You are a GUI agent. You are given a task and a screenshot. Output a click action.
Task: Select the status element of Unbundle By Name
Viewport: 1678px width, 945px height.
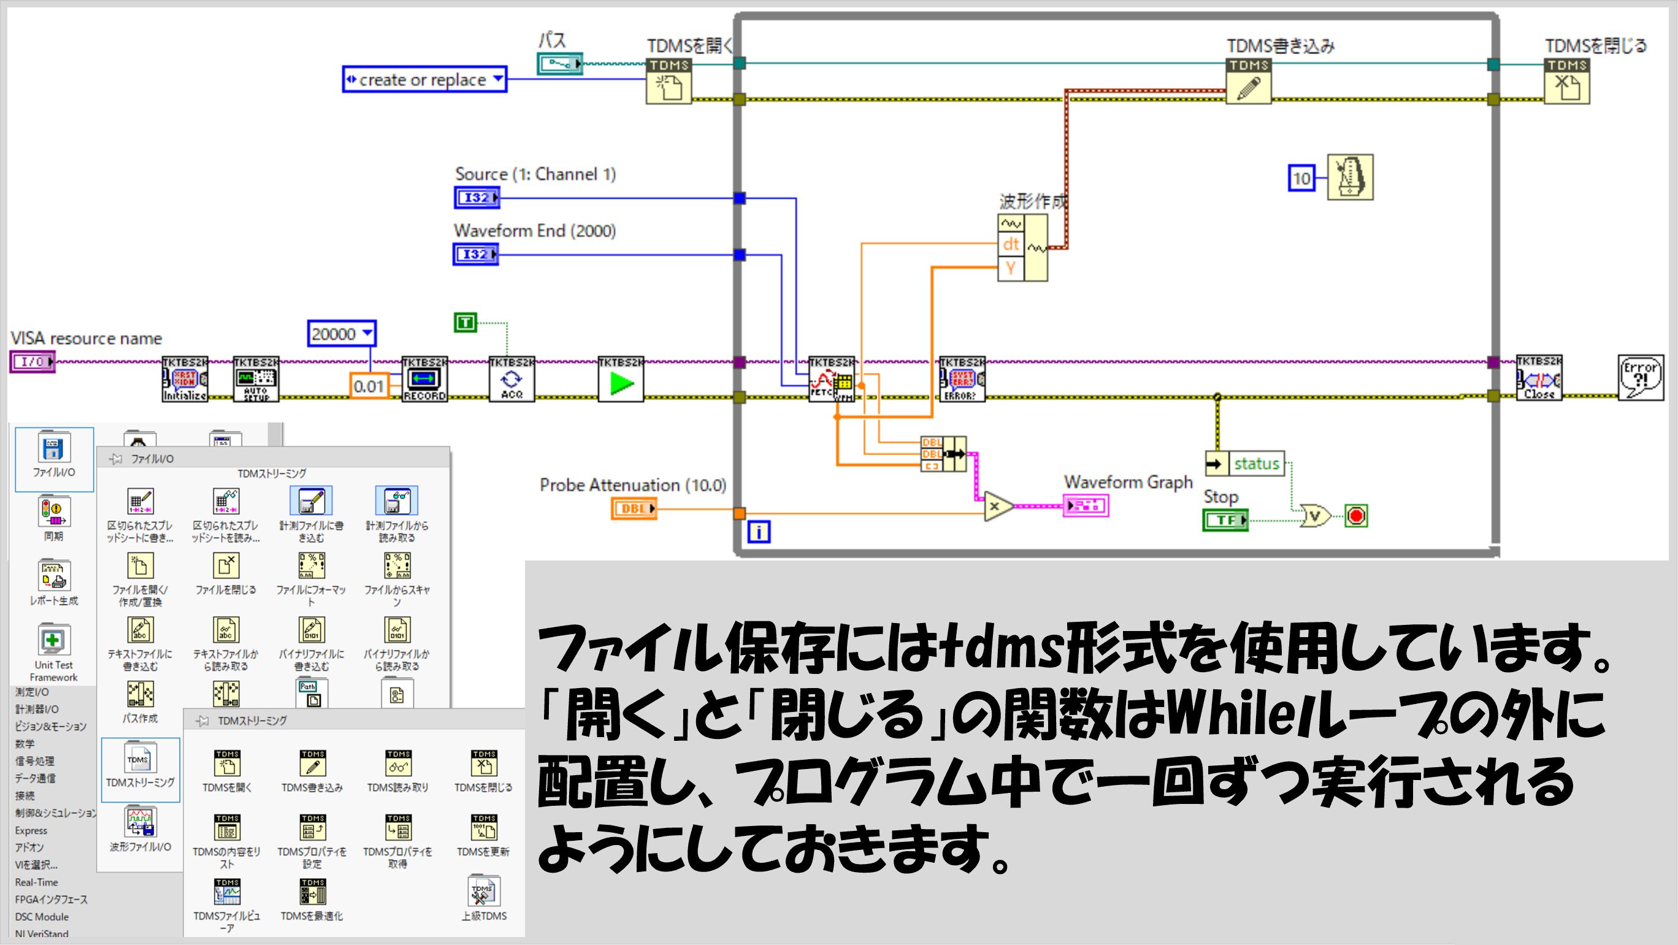click(x=1256, y=464)
